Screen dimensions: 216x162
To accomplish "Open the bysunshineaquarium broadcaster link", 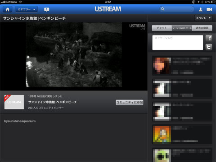I will tap(20, 121).
